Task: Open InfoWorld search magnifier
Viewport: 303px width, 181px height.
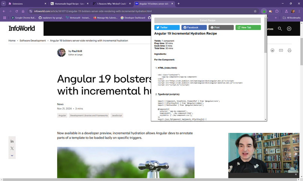Action: [280, 29]
